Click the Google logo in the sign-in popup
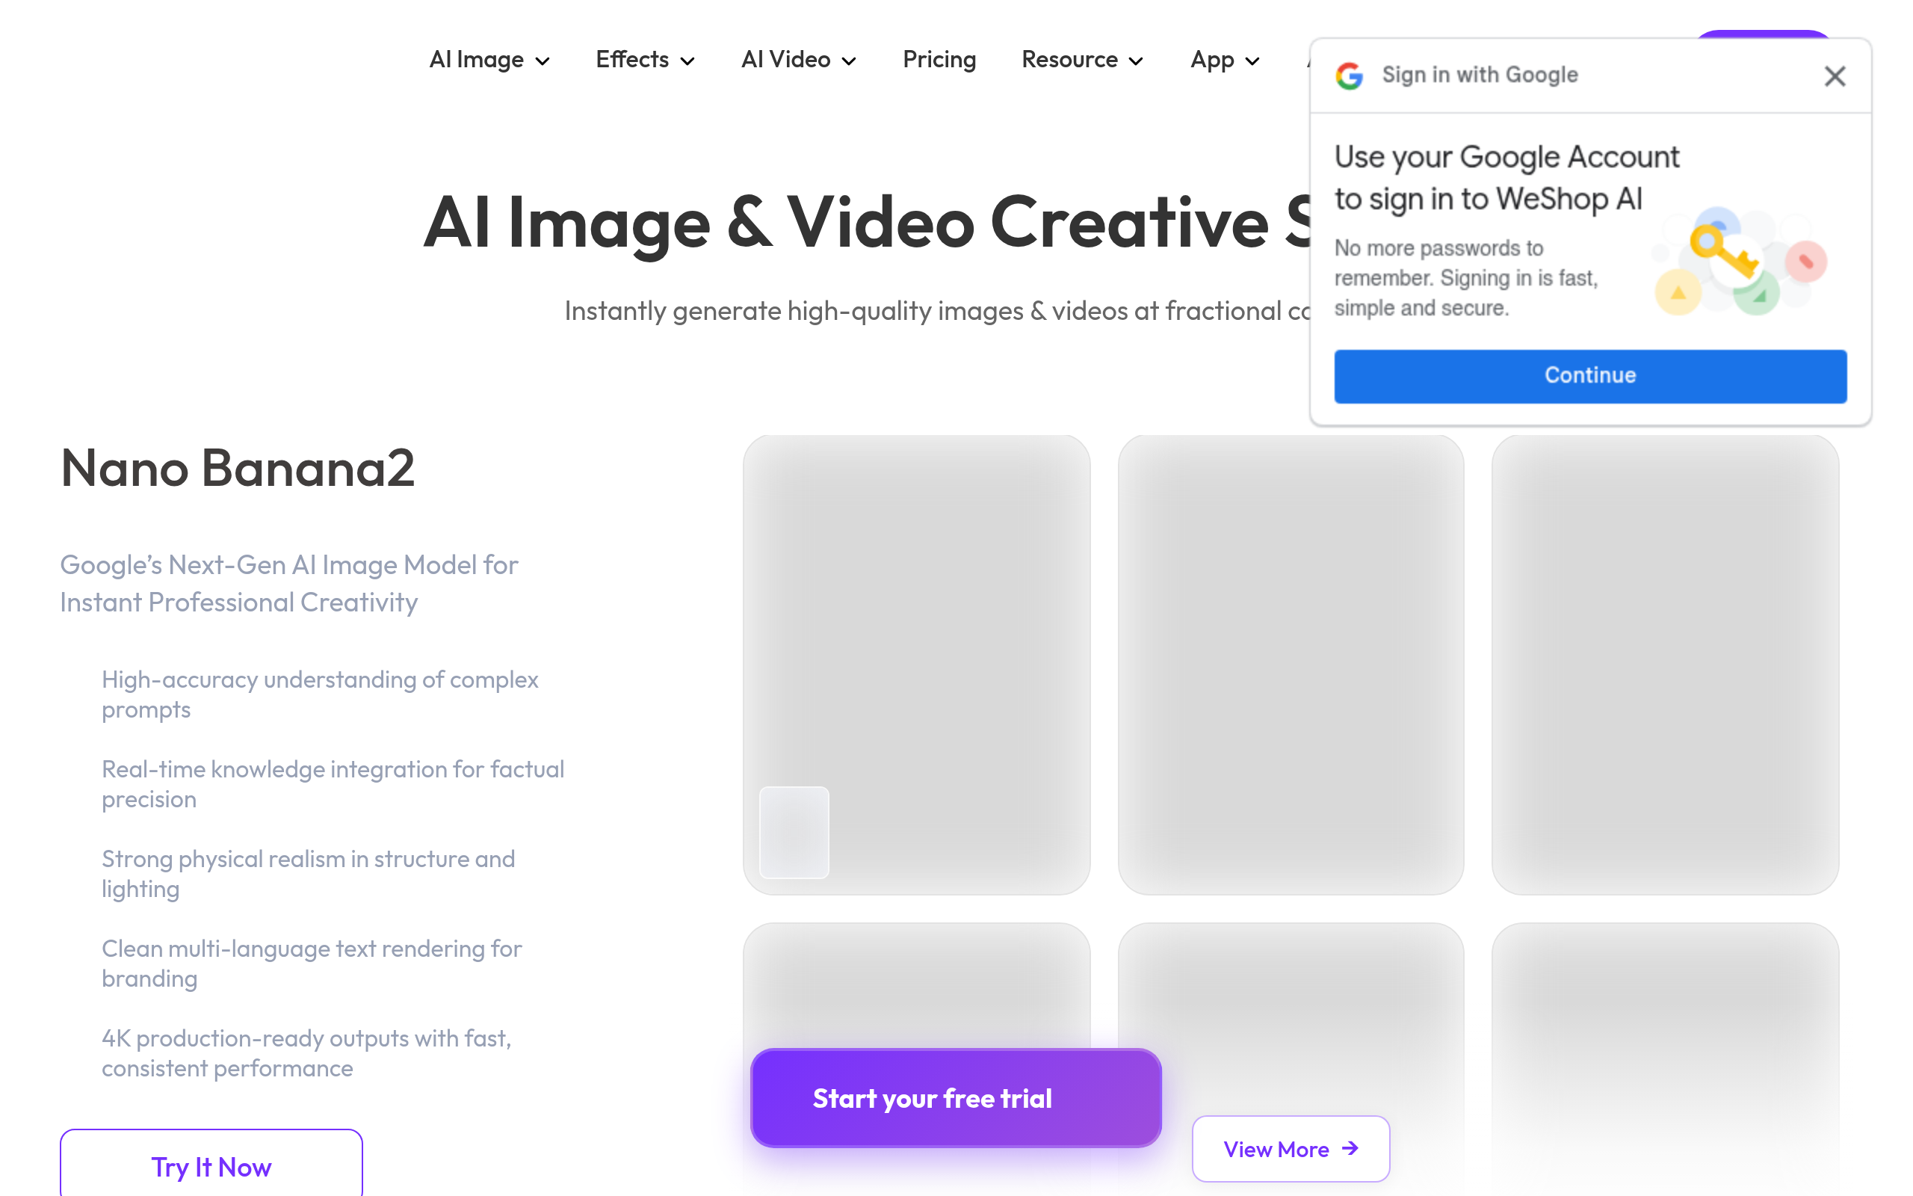 1350,75
